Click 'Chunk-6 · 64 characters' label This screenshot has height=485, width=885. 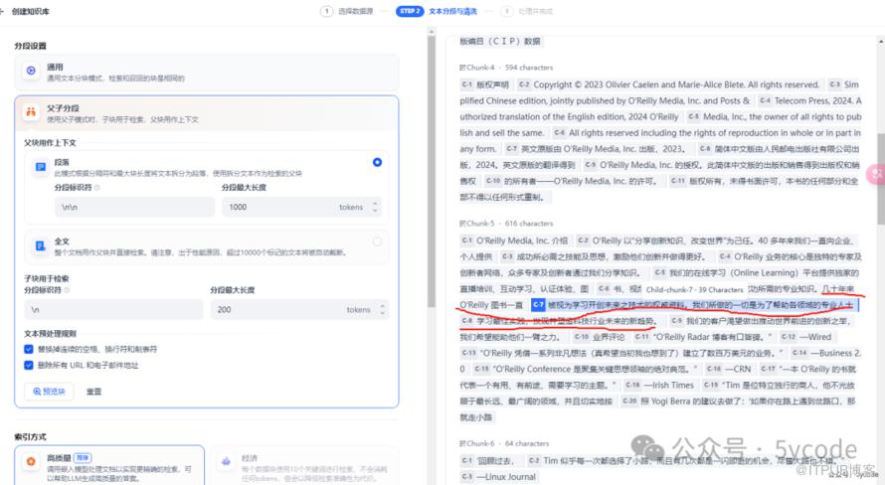pos(508,443)
